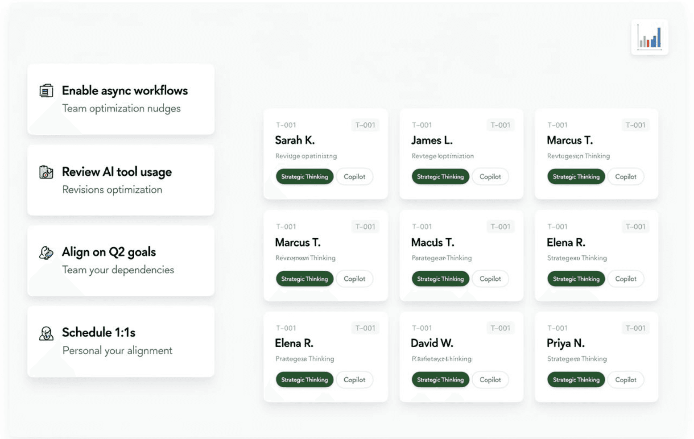
Task: Open Sarah K. name on team card
Action: (295, 141)
